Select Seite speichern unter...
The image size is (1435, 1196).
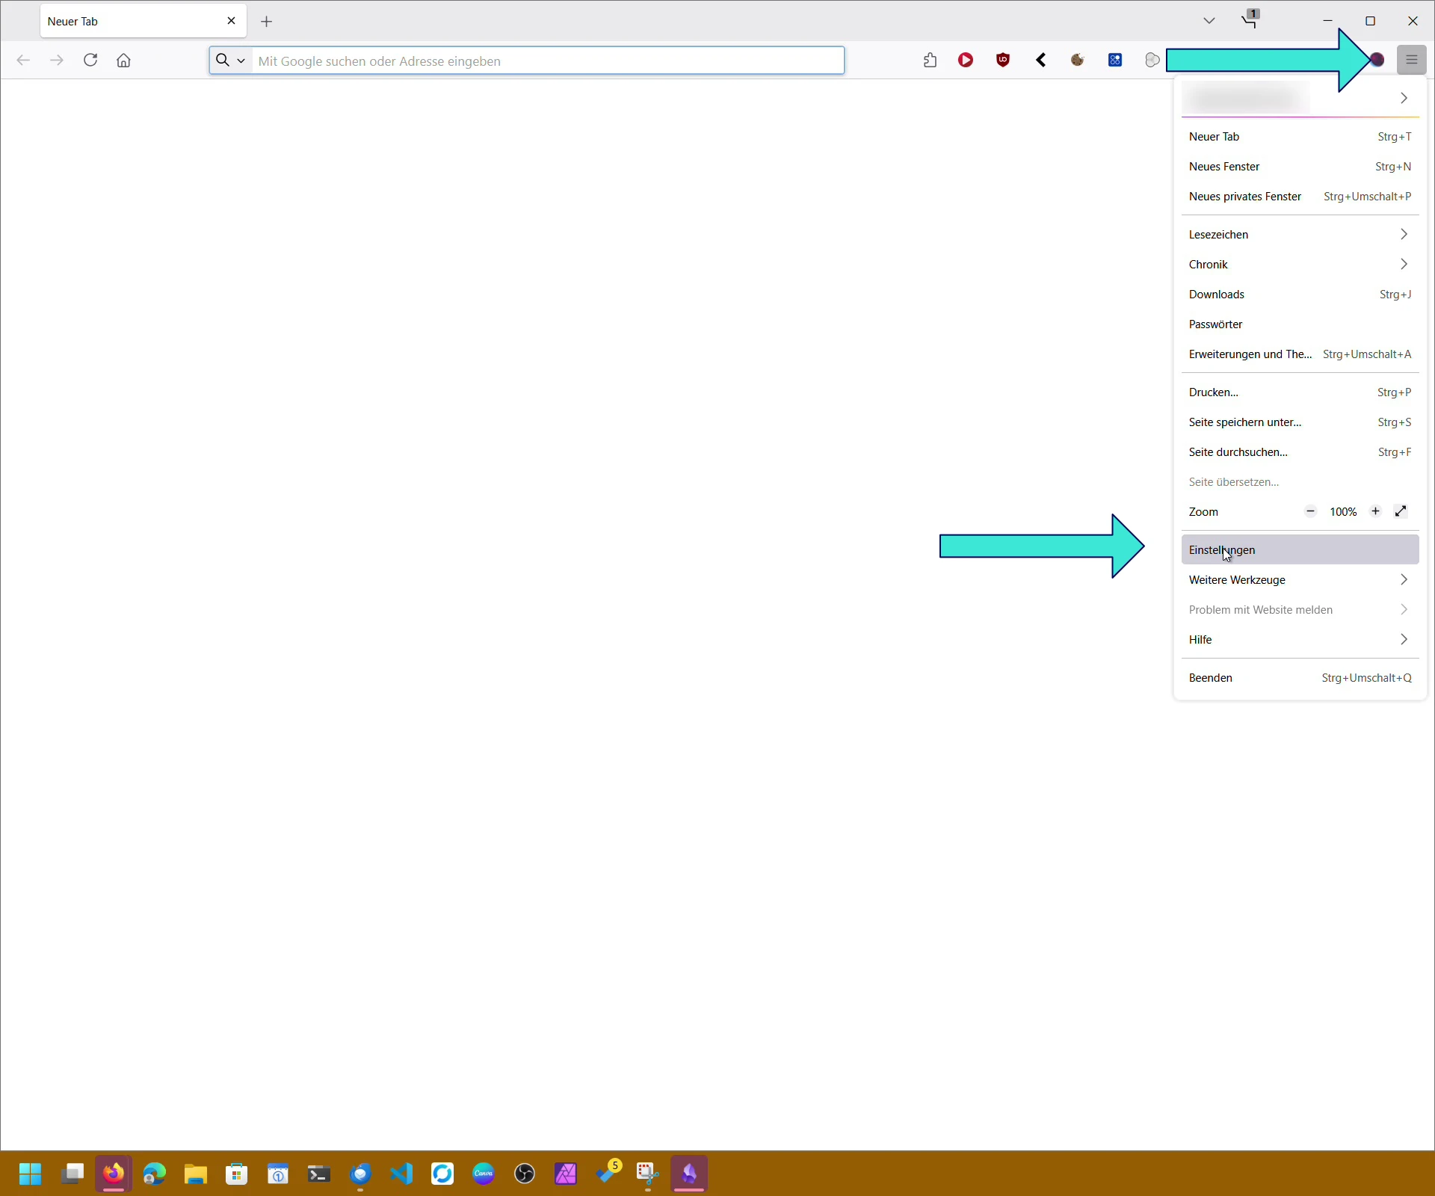click(x=1300, y=422)
